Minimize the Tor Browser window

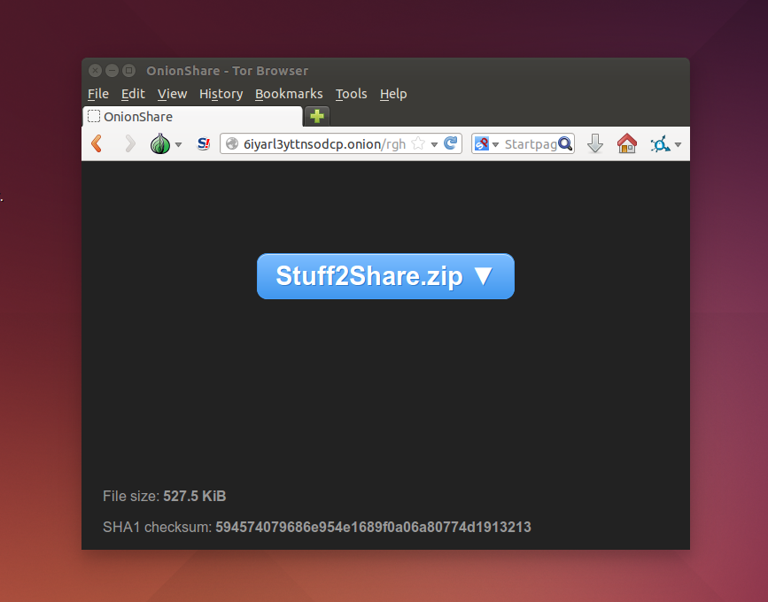pos(112,71)
